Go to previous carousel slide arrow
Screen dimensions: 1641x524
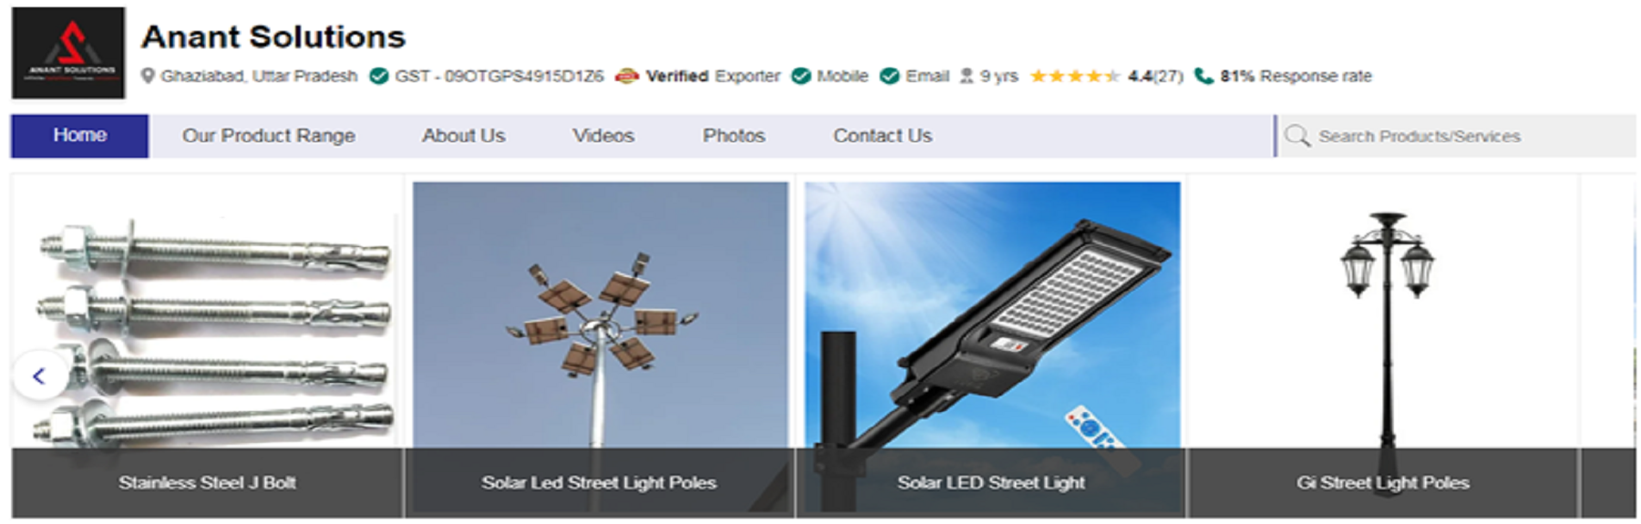39,375
